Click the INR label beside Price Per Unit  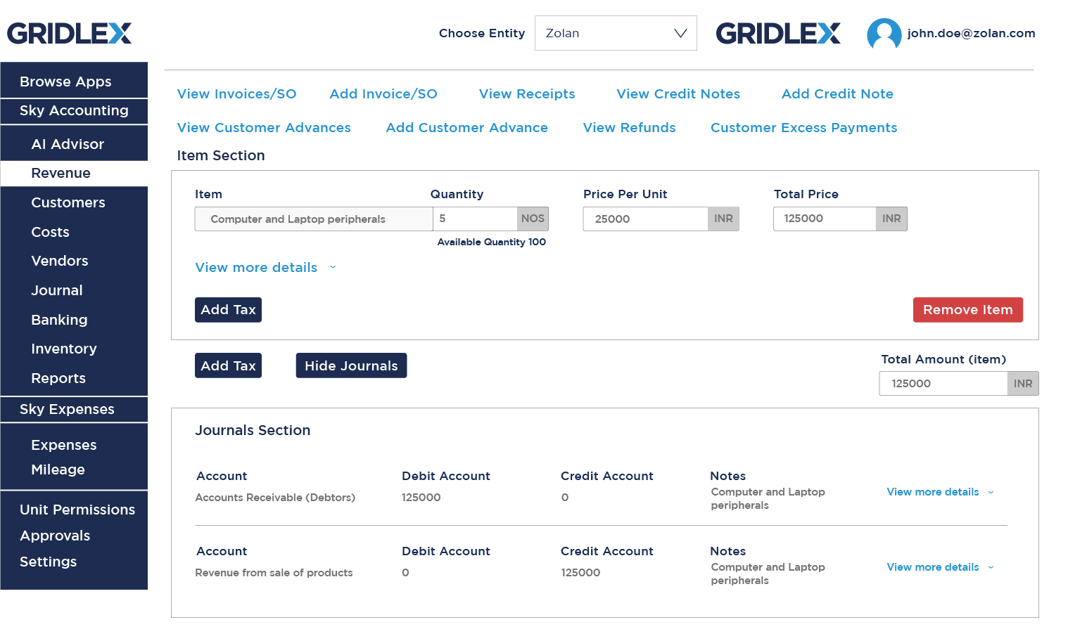point(723,219)
